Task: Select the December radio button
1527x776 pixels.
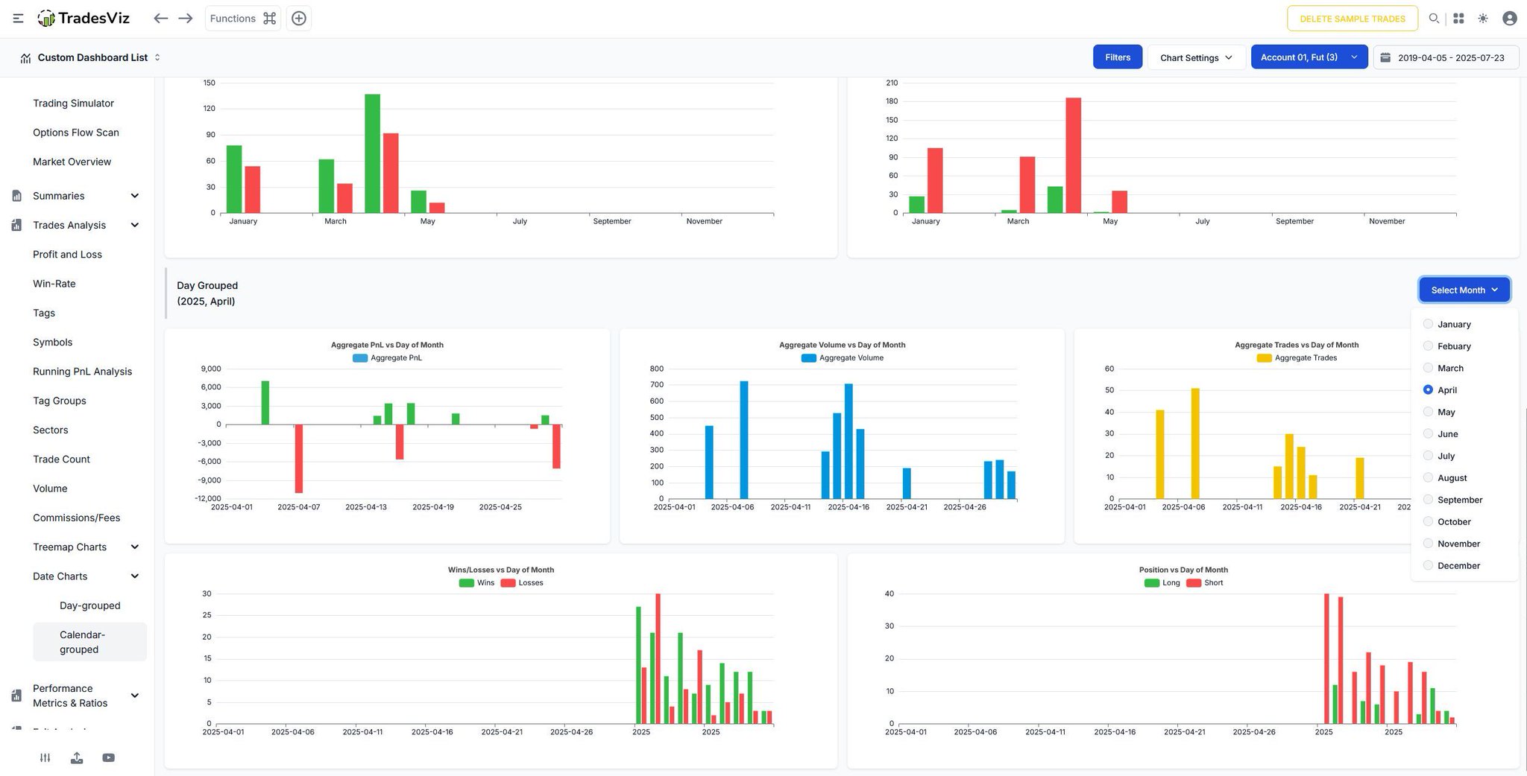Action: tap(1428, 565)
